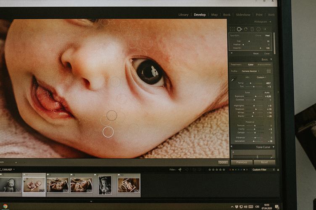This screenshot has width=316, height=210.
Task: Click the Tone Curve targeted adjustment icon
Action: pyautogui.click(x=233, y=152)
